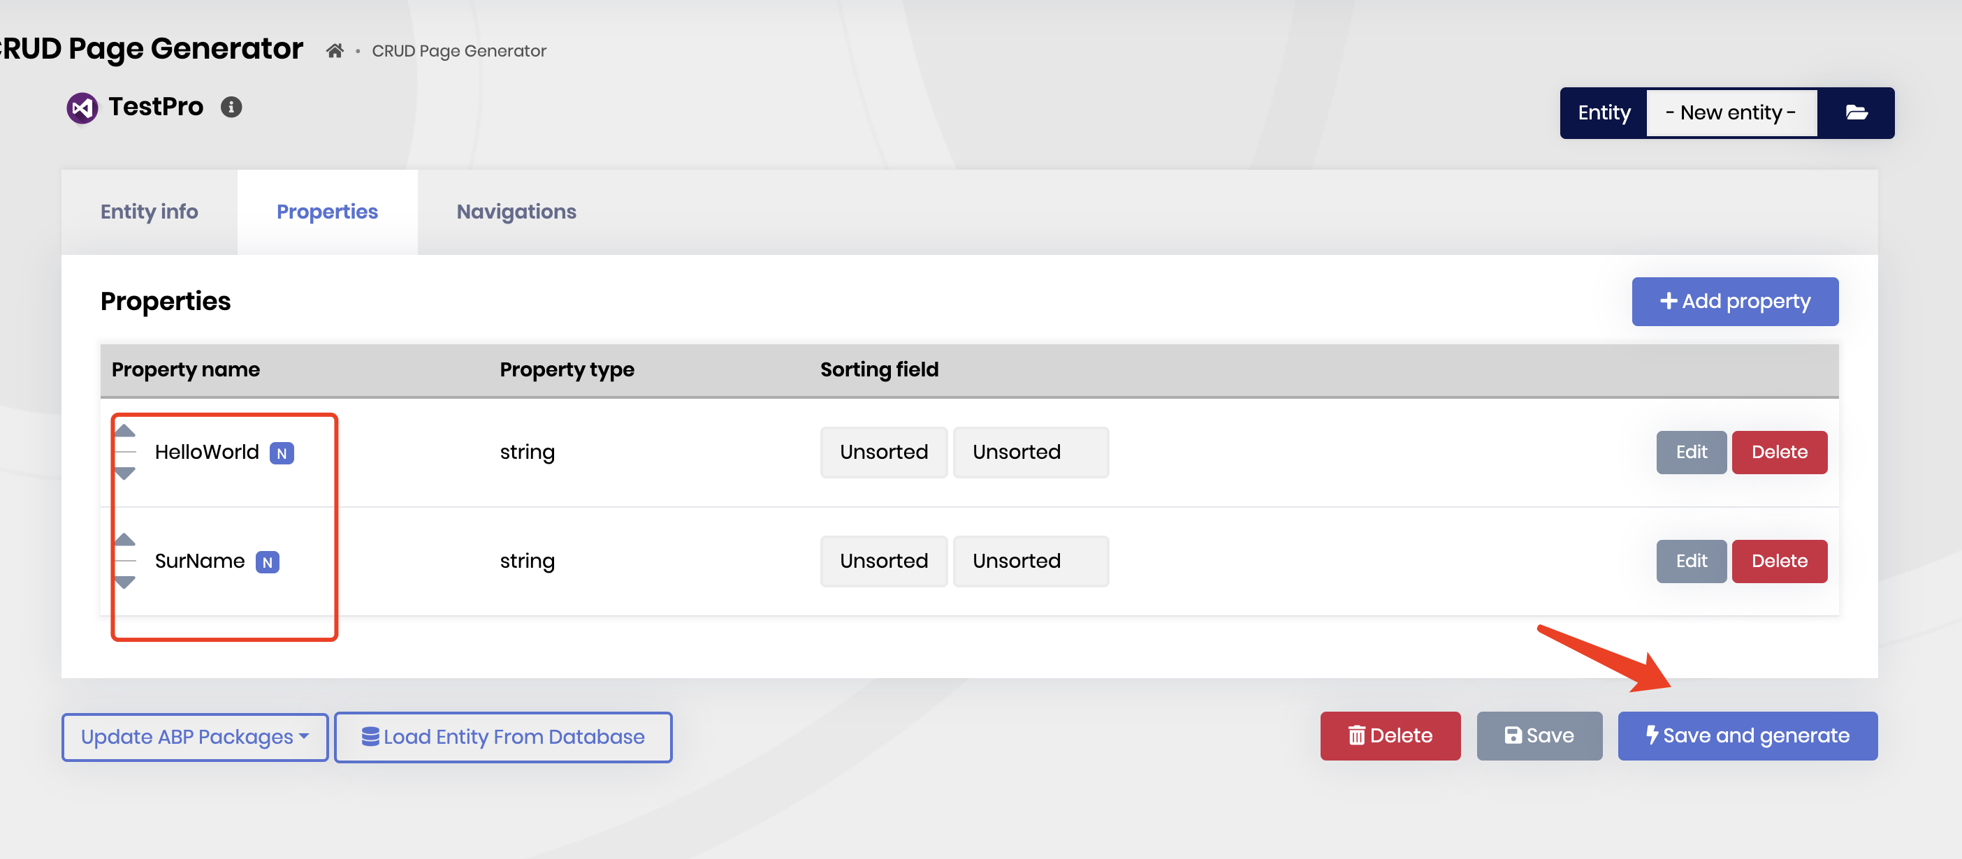Move SurName property down with arrow
The width and height of the screenshot is (1962, 859).
125,582
